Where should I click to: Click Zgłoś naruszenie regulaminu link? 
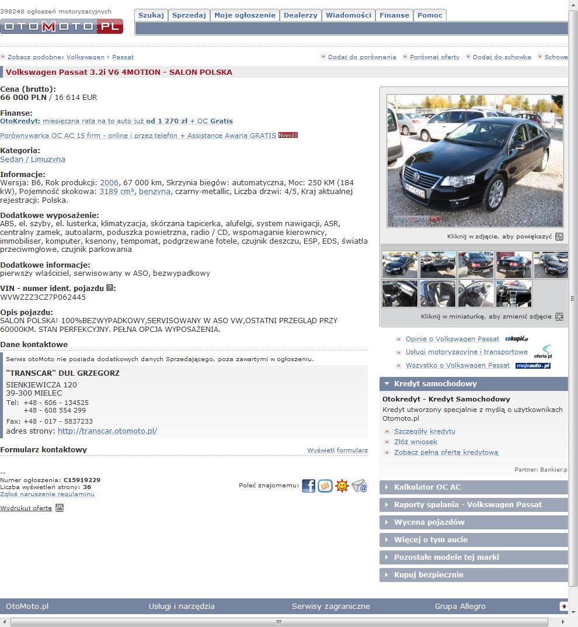point(47,494)
